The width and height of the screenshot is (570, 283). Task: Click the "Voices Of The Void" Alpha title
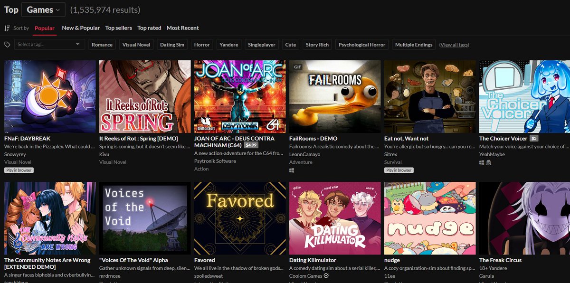click(133, 260)
